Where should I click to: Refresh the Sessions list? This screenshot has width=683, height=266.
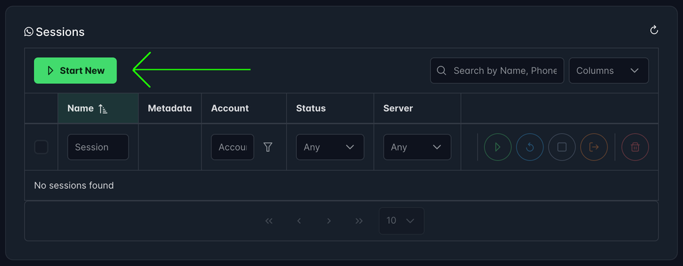tap(654, 30)
